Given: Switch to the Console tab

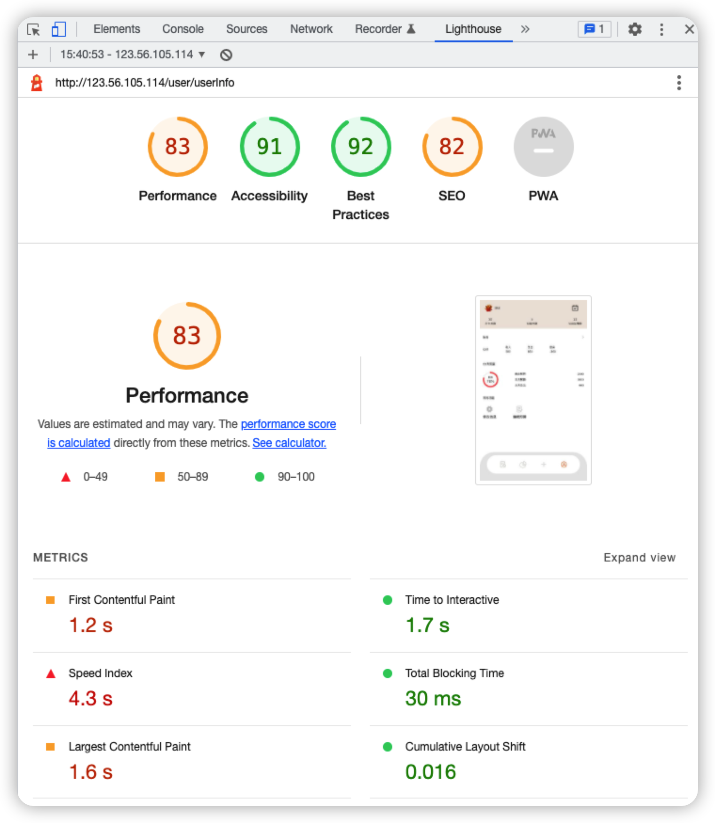Looking at the screenshot, I should 183,29.
